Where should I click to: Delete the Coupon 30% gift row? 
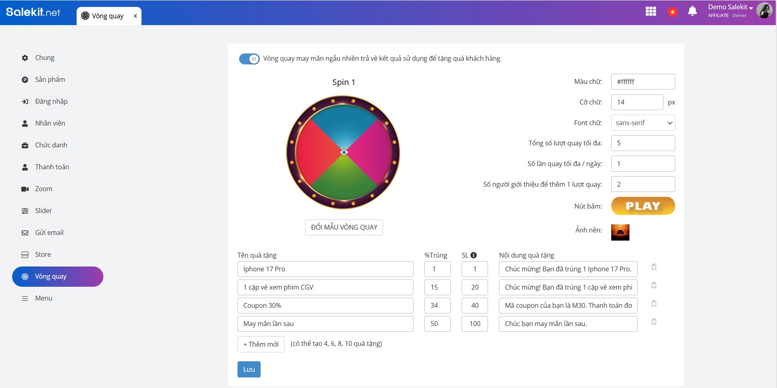[x=653, y=303]
